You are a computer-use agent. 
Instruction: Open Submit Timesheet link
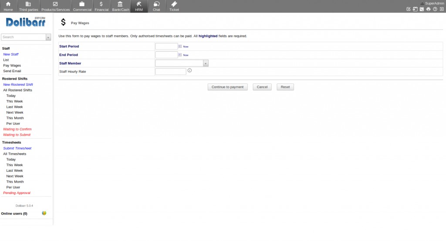[17, 148]
